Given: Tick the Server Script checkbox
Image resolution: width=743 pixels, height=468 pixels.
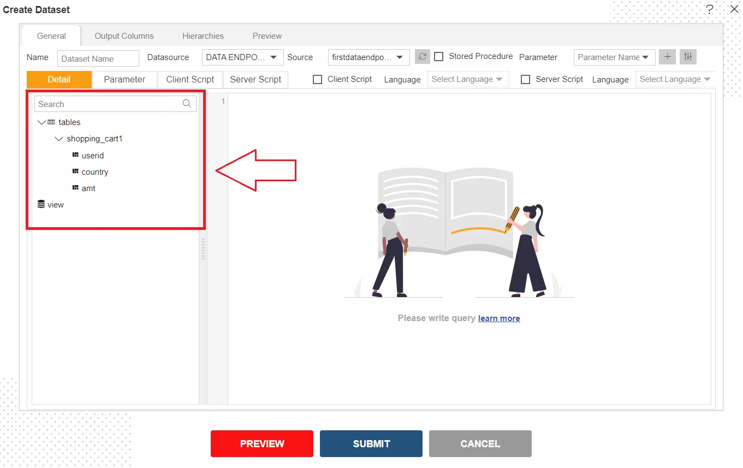Looking at the screenshot, I should (x=525, y=79).
